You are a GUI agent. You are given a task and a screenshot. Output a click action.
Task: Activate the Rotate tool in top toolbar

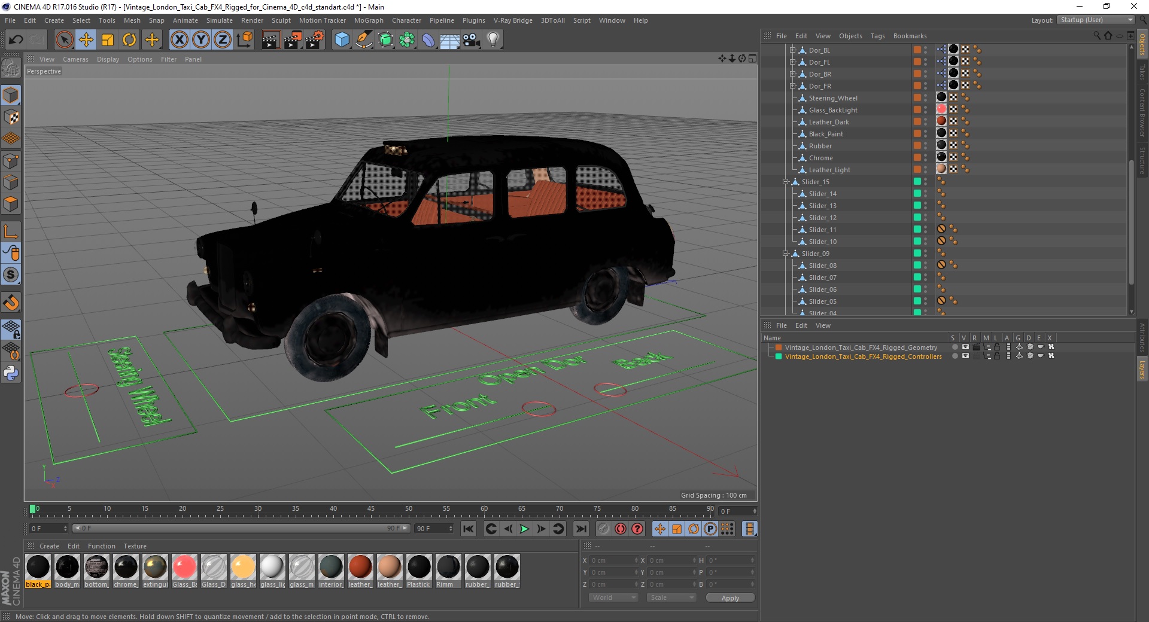pos(129,40)
